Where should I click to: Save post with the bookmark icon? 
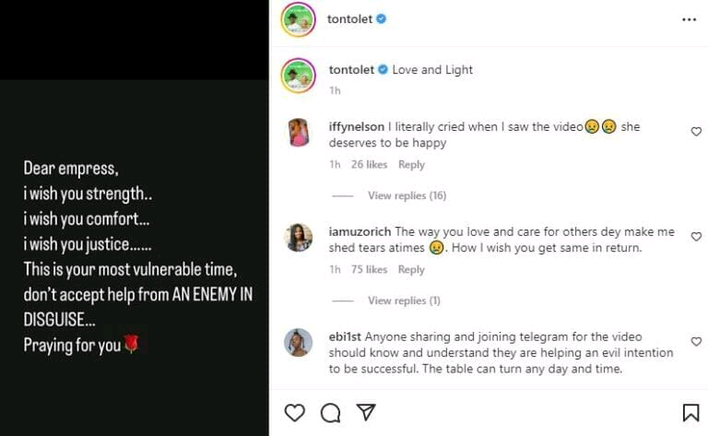(690, 412)
